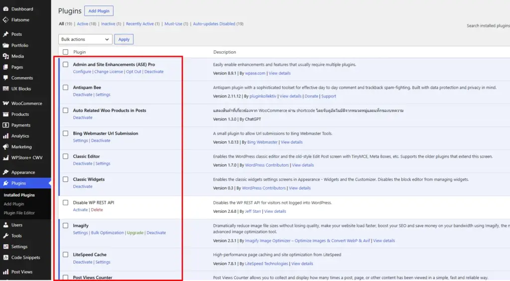This screenshot has width=510, height=281.
Task: Show Recently Active plugins filter
Action: pos(143,24)
